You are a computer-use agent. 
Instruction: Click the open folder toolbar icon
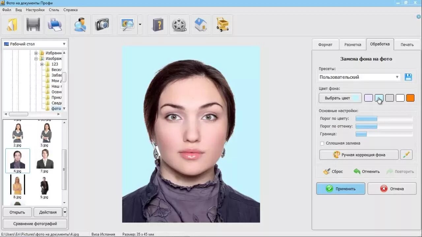click(x=12, y=25)
